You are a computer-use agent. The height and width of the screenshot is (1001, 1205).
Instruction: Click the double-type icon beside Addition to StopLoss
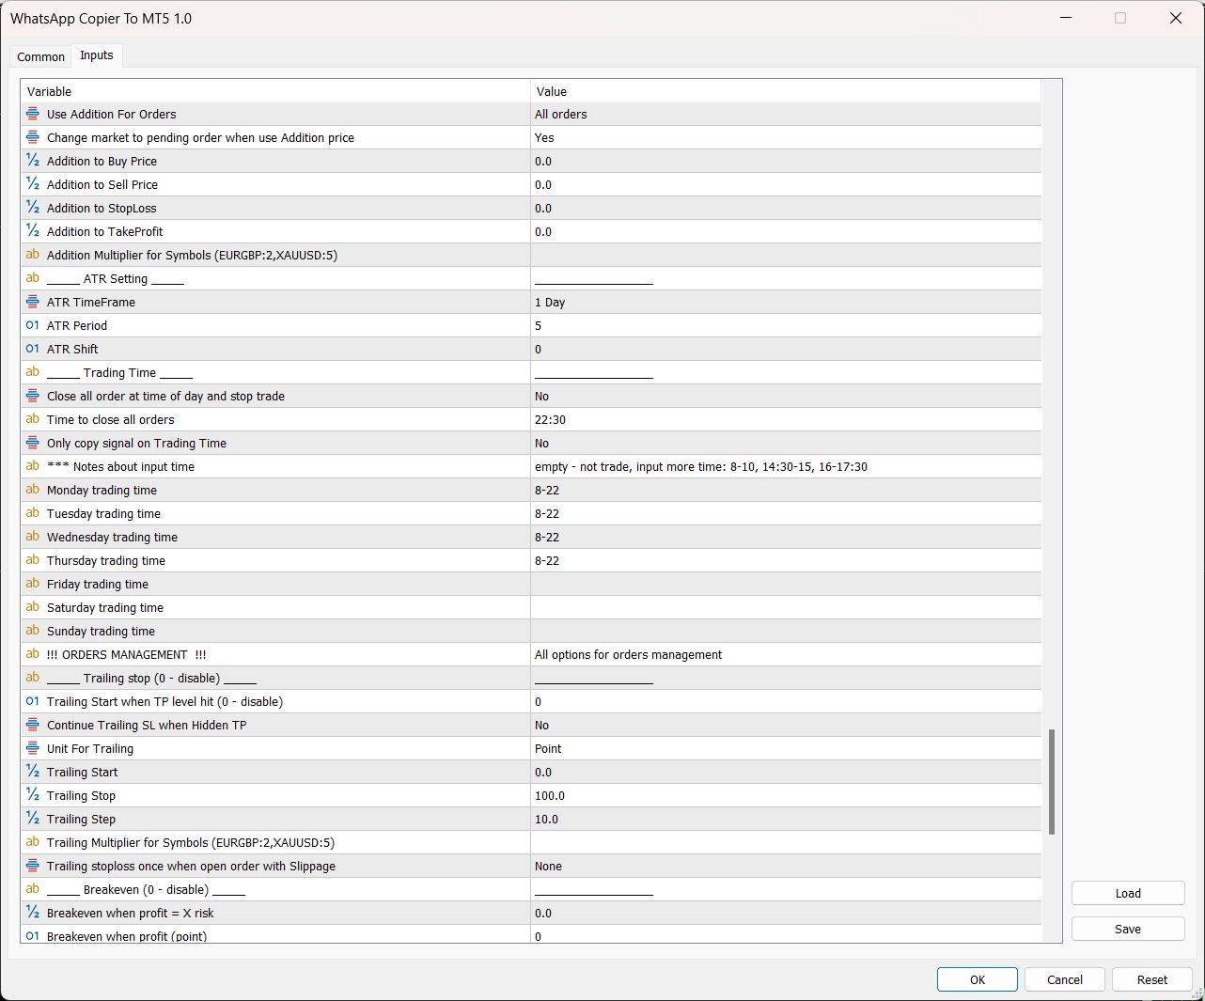(33, 208)
